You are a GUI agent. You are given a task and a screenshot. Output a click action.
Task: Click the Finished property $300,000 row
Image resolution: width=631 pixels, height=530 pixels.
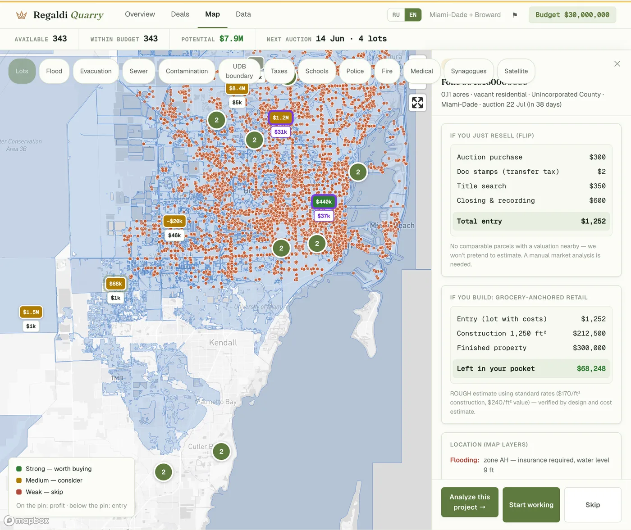pyautogui.click(x=531, y=348)
